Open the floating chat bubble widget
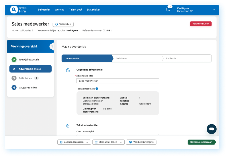The height and width of the screenshot is (157, 227). tap(212, 129)
